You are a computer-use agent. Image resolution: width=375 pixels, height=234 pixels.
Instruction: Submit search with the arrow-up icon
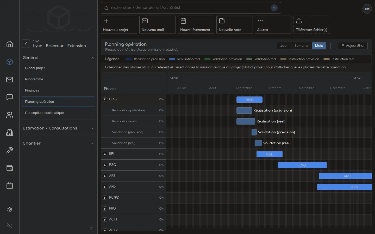274,8
